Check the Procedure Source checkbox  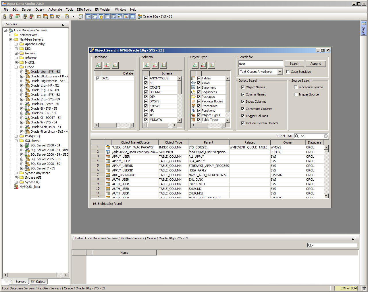click(296, 87)
